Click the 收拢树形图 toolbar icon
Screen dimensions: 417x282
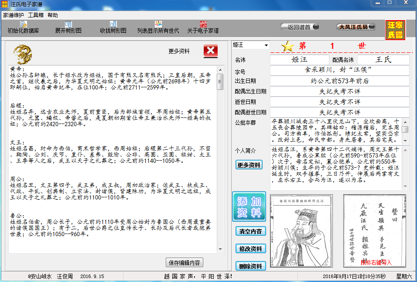pos(113,26)
